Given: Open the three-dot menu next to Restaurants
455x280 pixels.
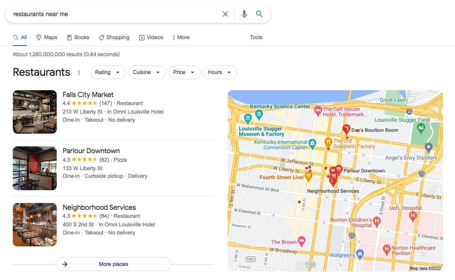Looking at the screenshot, I should tap(78, 72).
